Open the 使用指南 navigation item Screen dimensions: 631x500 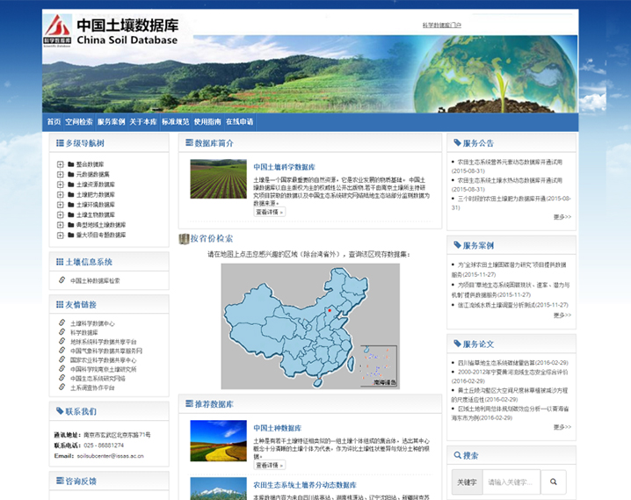tap(207, 121)
